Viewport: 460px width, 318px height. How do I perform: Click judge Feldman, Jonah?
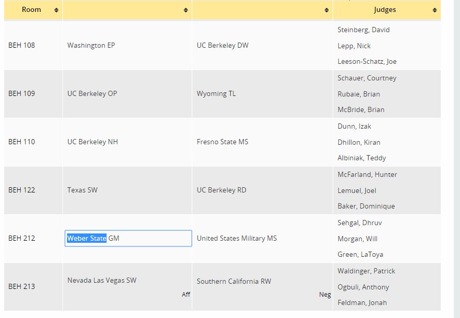tap(362, 303)
